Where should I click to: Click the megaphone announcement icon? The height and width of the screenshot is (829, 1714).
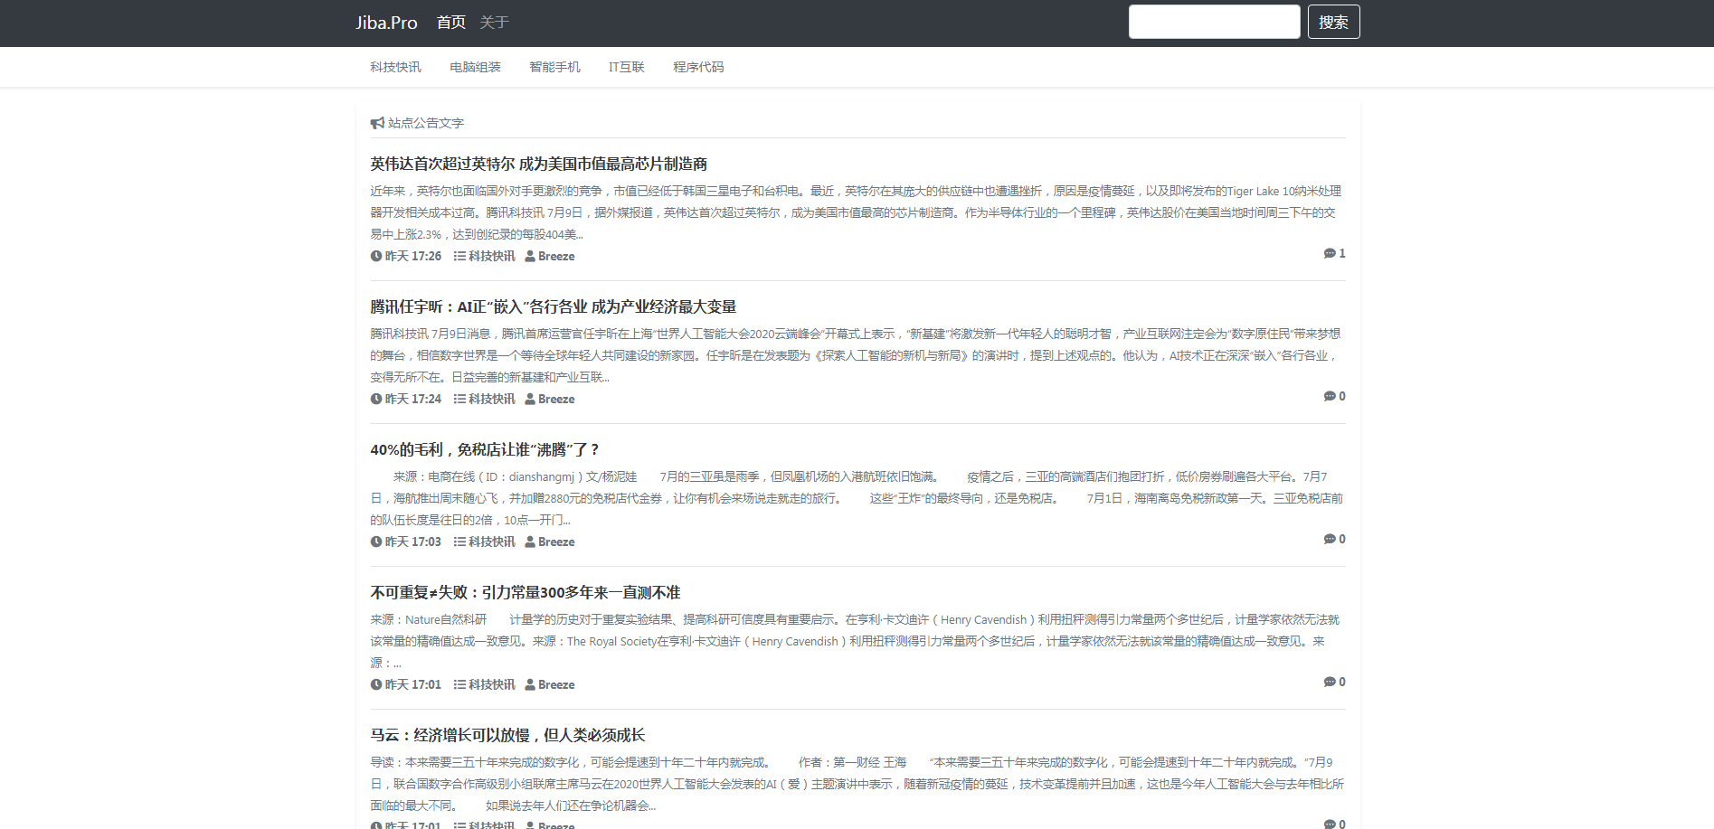[377, 123]
